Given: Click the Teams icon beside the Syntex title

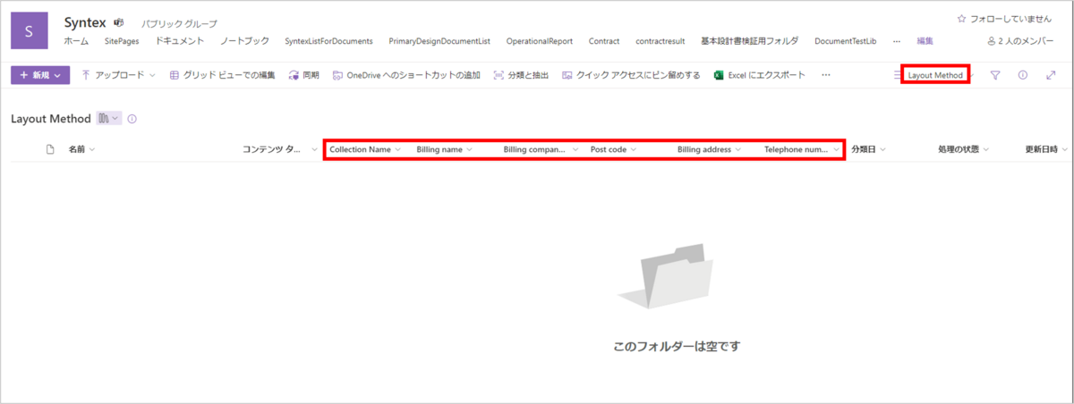Looking at the screenshot, I should (118, 21).
